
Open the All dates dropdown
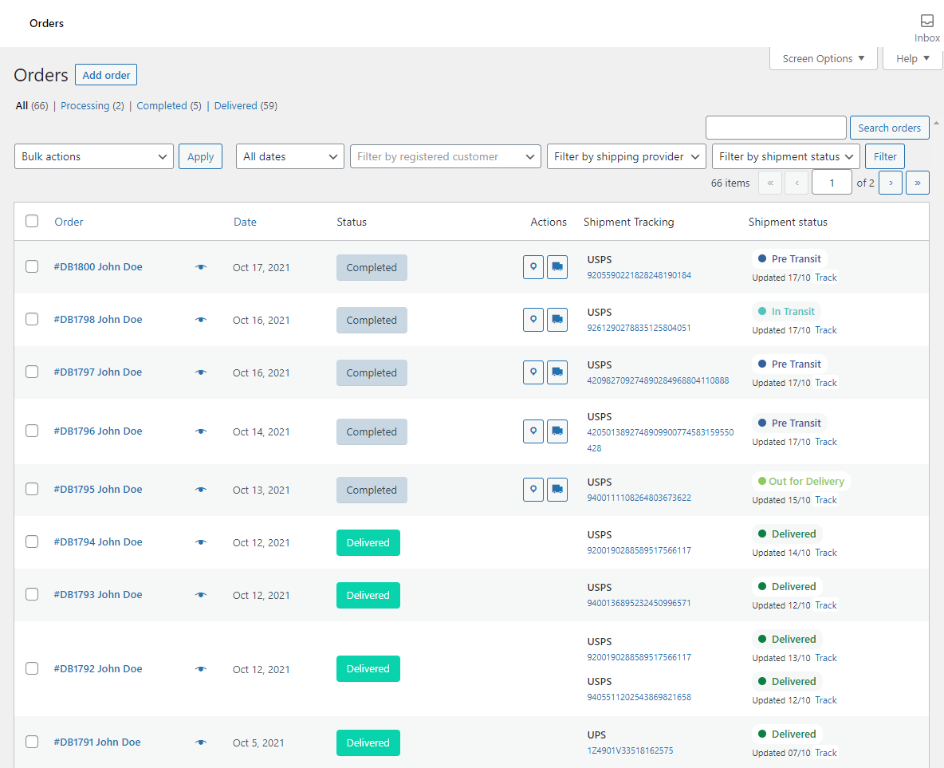(x=289, y=156)
